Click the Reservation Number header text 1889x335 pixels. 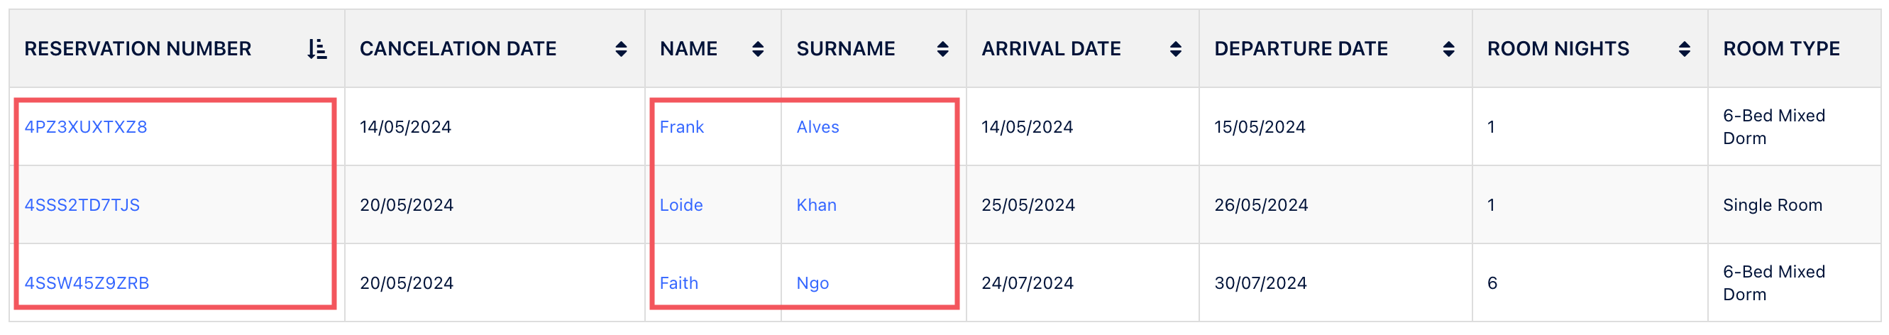(138, 49)
